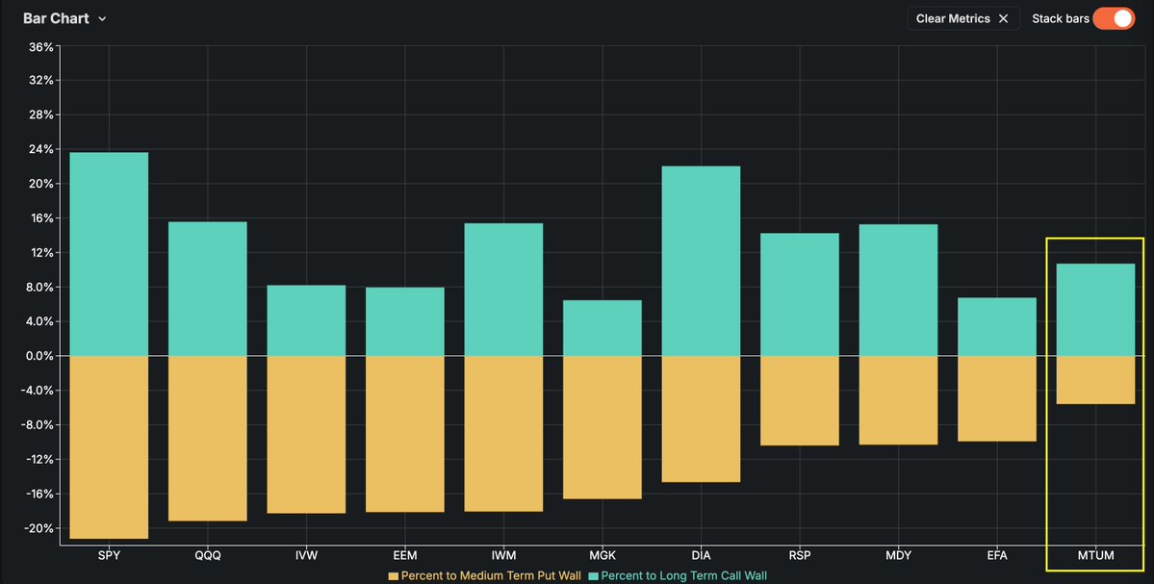Image resolution: width=1154 pixels, height=584 pixels.
Task: Click the SPY yellow put wall bar
Action: (x=109, y=447)
